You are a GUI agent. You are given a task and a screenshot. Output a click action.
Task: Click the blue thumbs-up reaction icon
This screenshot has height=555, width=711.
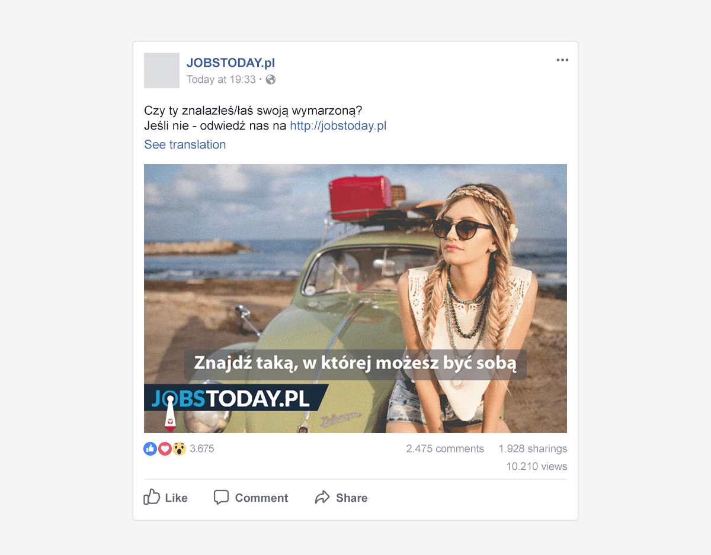[x=150, y=448]
